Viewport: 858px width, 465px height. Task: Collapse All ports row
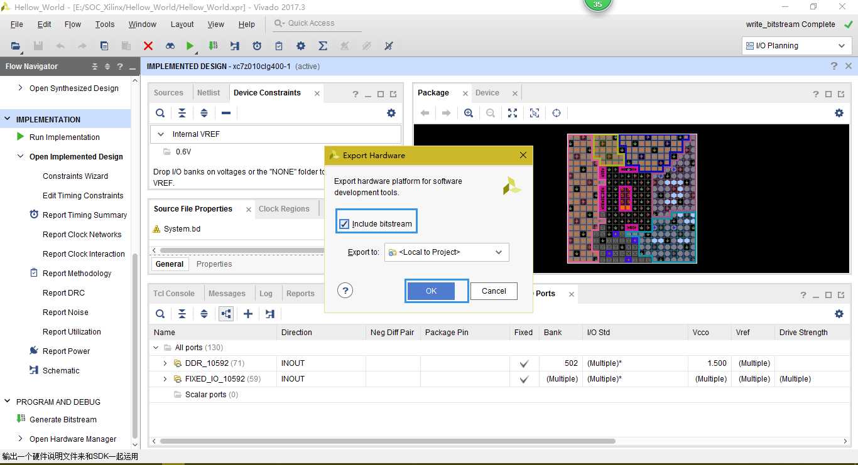[x=156, y=348]
